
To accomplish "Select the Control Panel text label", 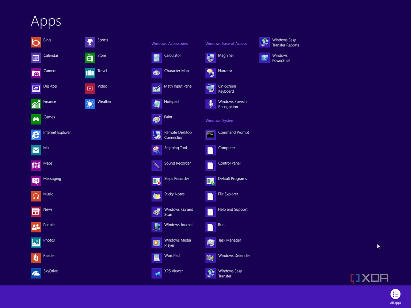I will click(x=229, y=163).
